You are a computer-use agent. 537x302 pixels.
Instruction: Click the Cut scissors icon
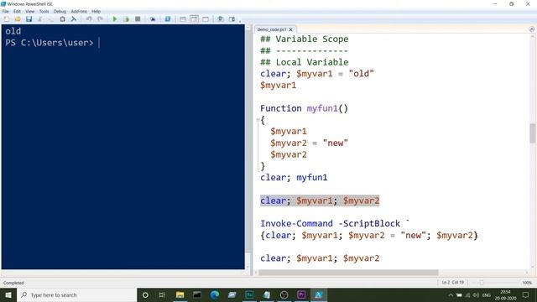pyautogui.click(x=40, y=19)
